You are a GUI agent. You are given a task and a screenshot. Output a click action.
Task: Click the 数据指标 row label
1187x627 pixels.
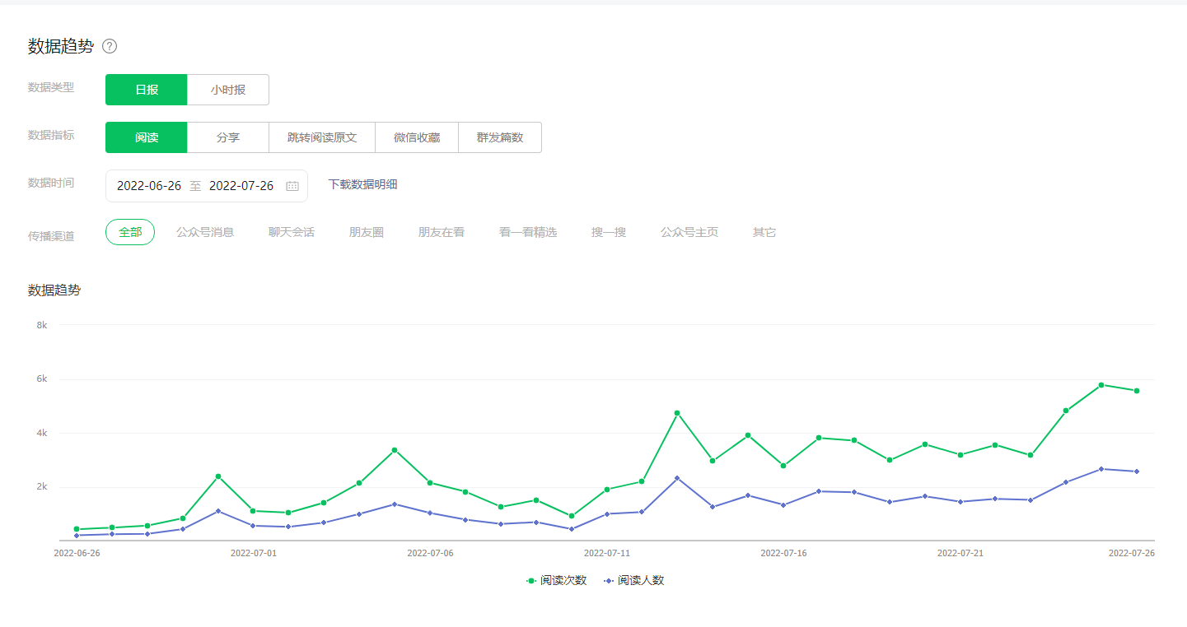(51, 135)
